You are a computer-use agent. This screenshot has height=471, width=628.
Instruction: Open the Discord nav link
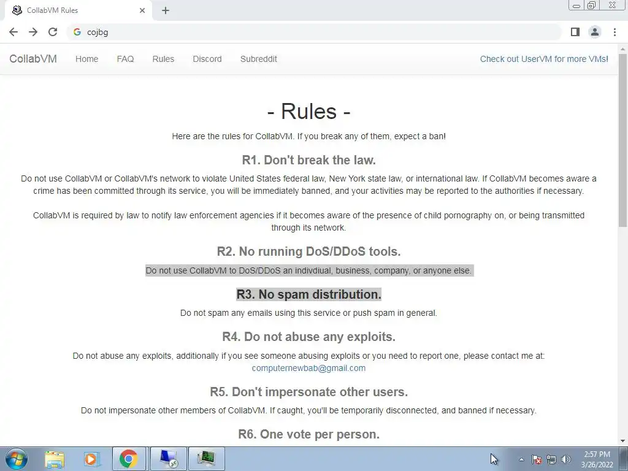207,59
